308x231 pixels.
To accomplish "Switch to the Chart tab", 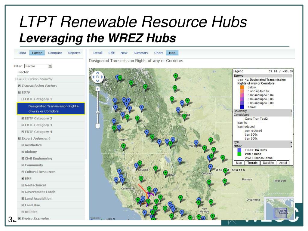I will 159,53.
